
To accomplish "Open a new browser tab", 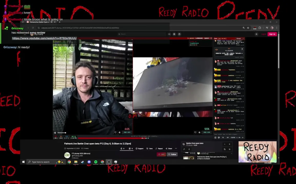I will click(x=60, y=22).
